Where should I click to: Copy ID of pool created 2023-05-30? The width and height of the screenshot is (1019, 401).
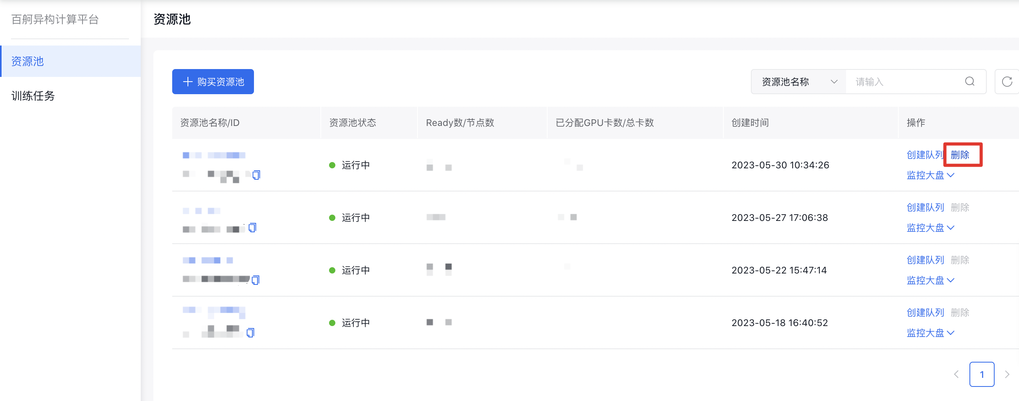click(256, 175)
